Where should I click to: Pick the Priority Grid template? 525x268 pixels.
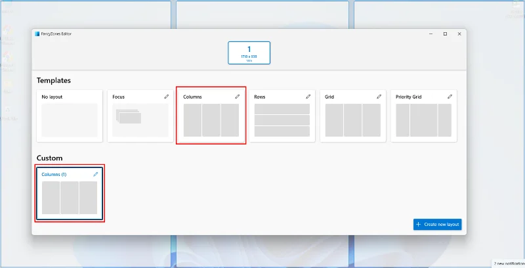click(423, 120)
